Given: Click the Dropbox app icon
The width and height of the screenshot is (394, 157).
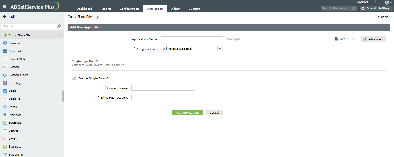Looking at the screenshot, I should pos(5,115).
